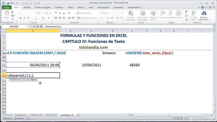
Task: Click the scissors cut icon
Action: coord(12,12)
